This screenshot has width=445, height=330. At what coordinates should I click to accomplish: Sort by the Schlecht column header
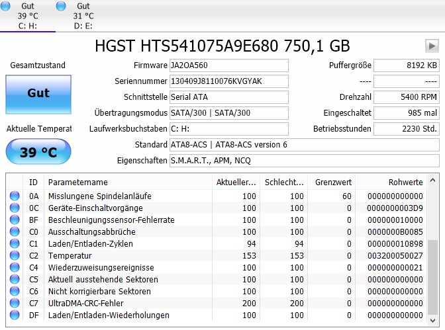coord(284,183)
